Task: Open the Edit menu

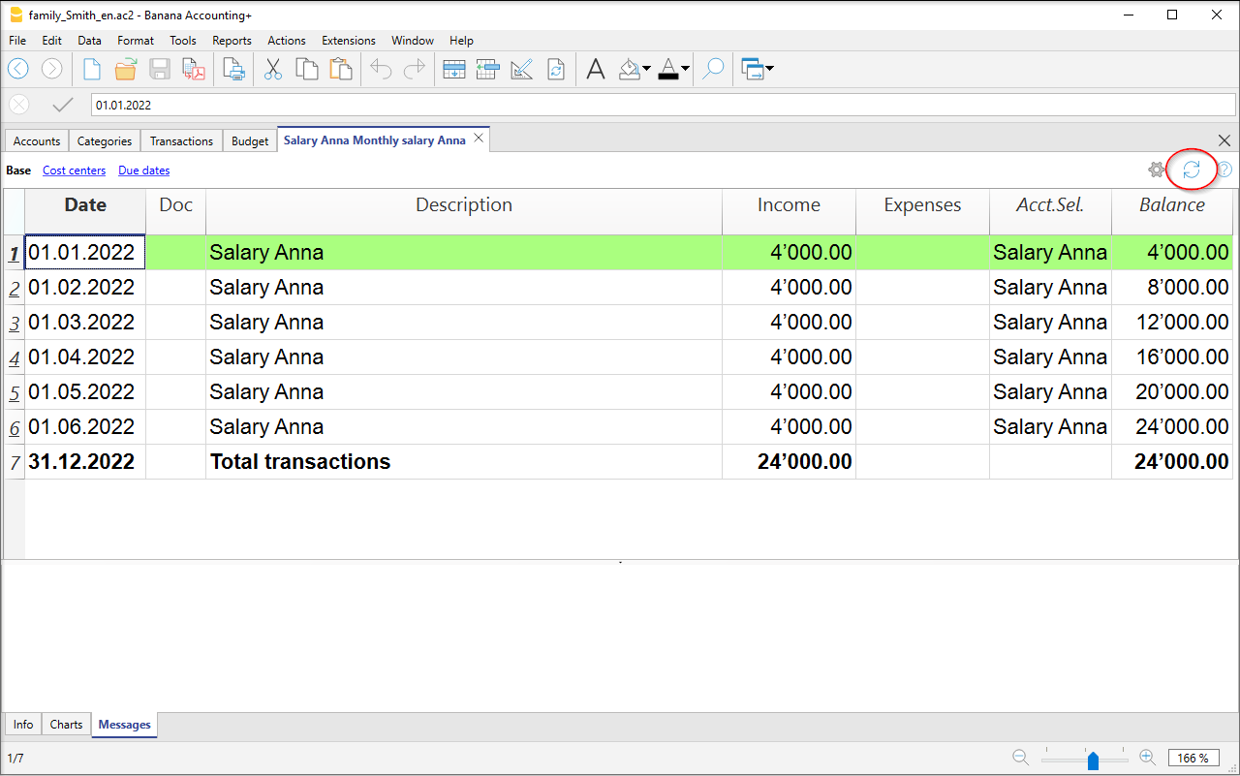Action: click(x=52, y=41)
